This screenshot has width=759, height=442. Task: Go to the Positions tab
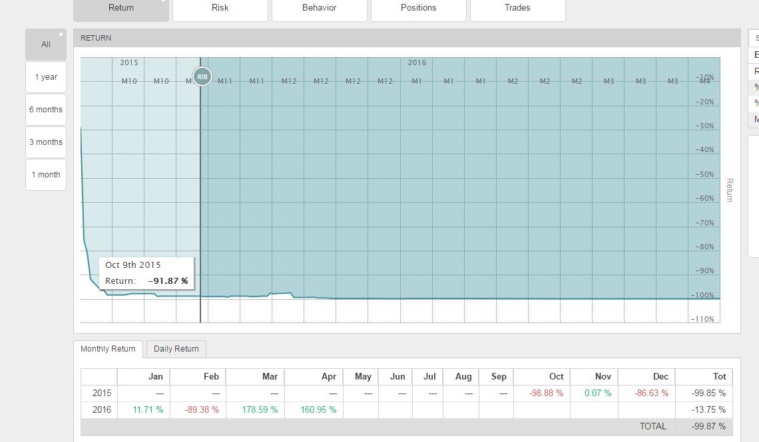click(x=418, y=8)
